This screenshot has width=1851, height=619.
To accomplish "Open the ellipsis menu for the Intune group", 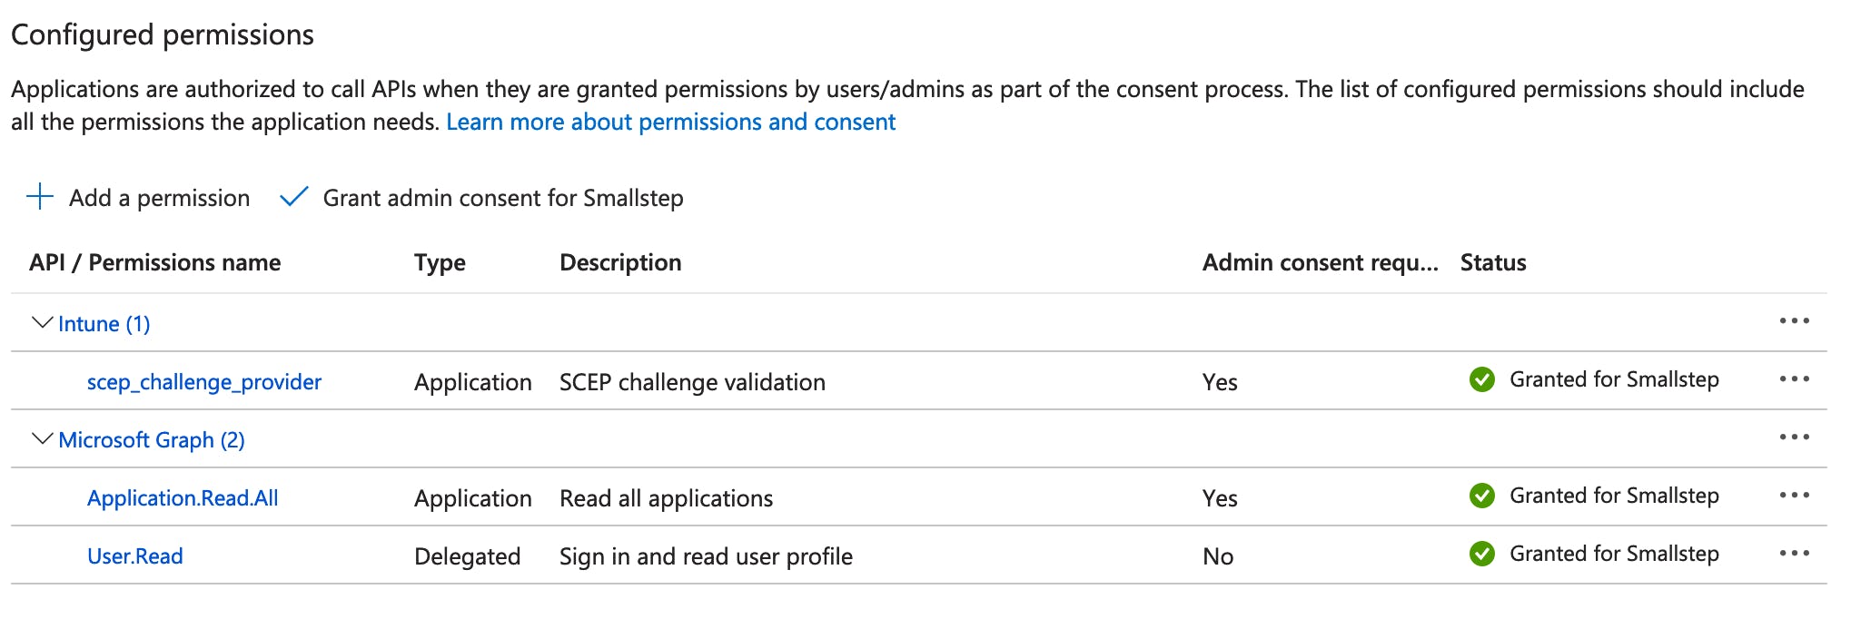I will click(1794, 321).
